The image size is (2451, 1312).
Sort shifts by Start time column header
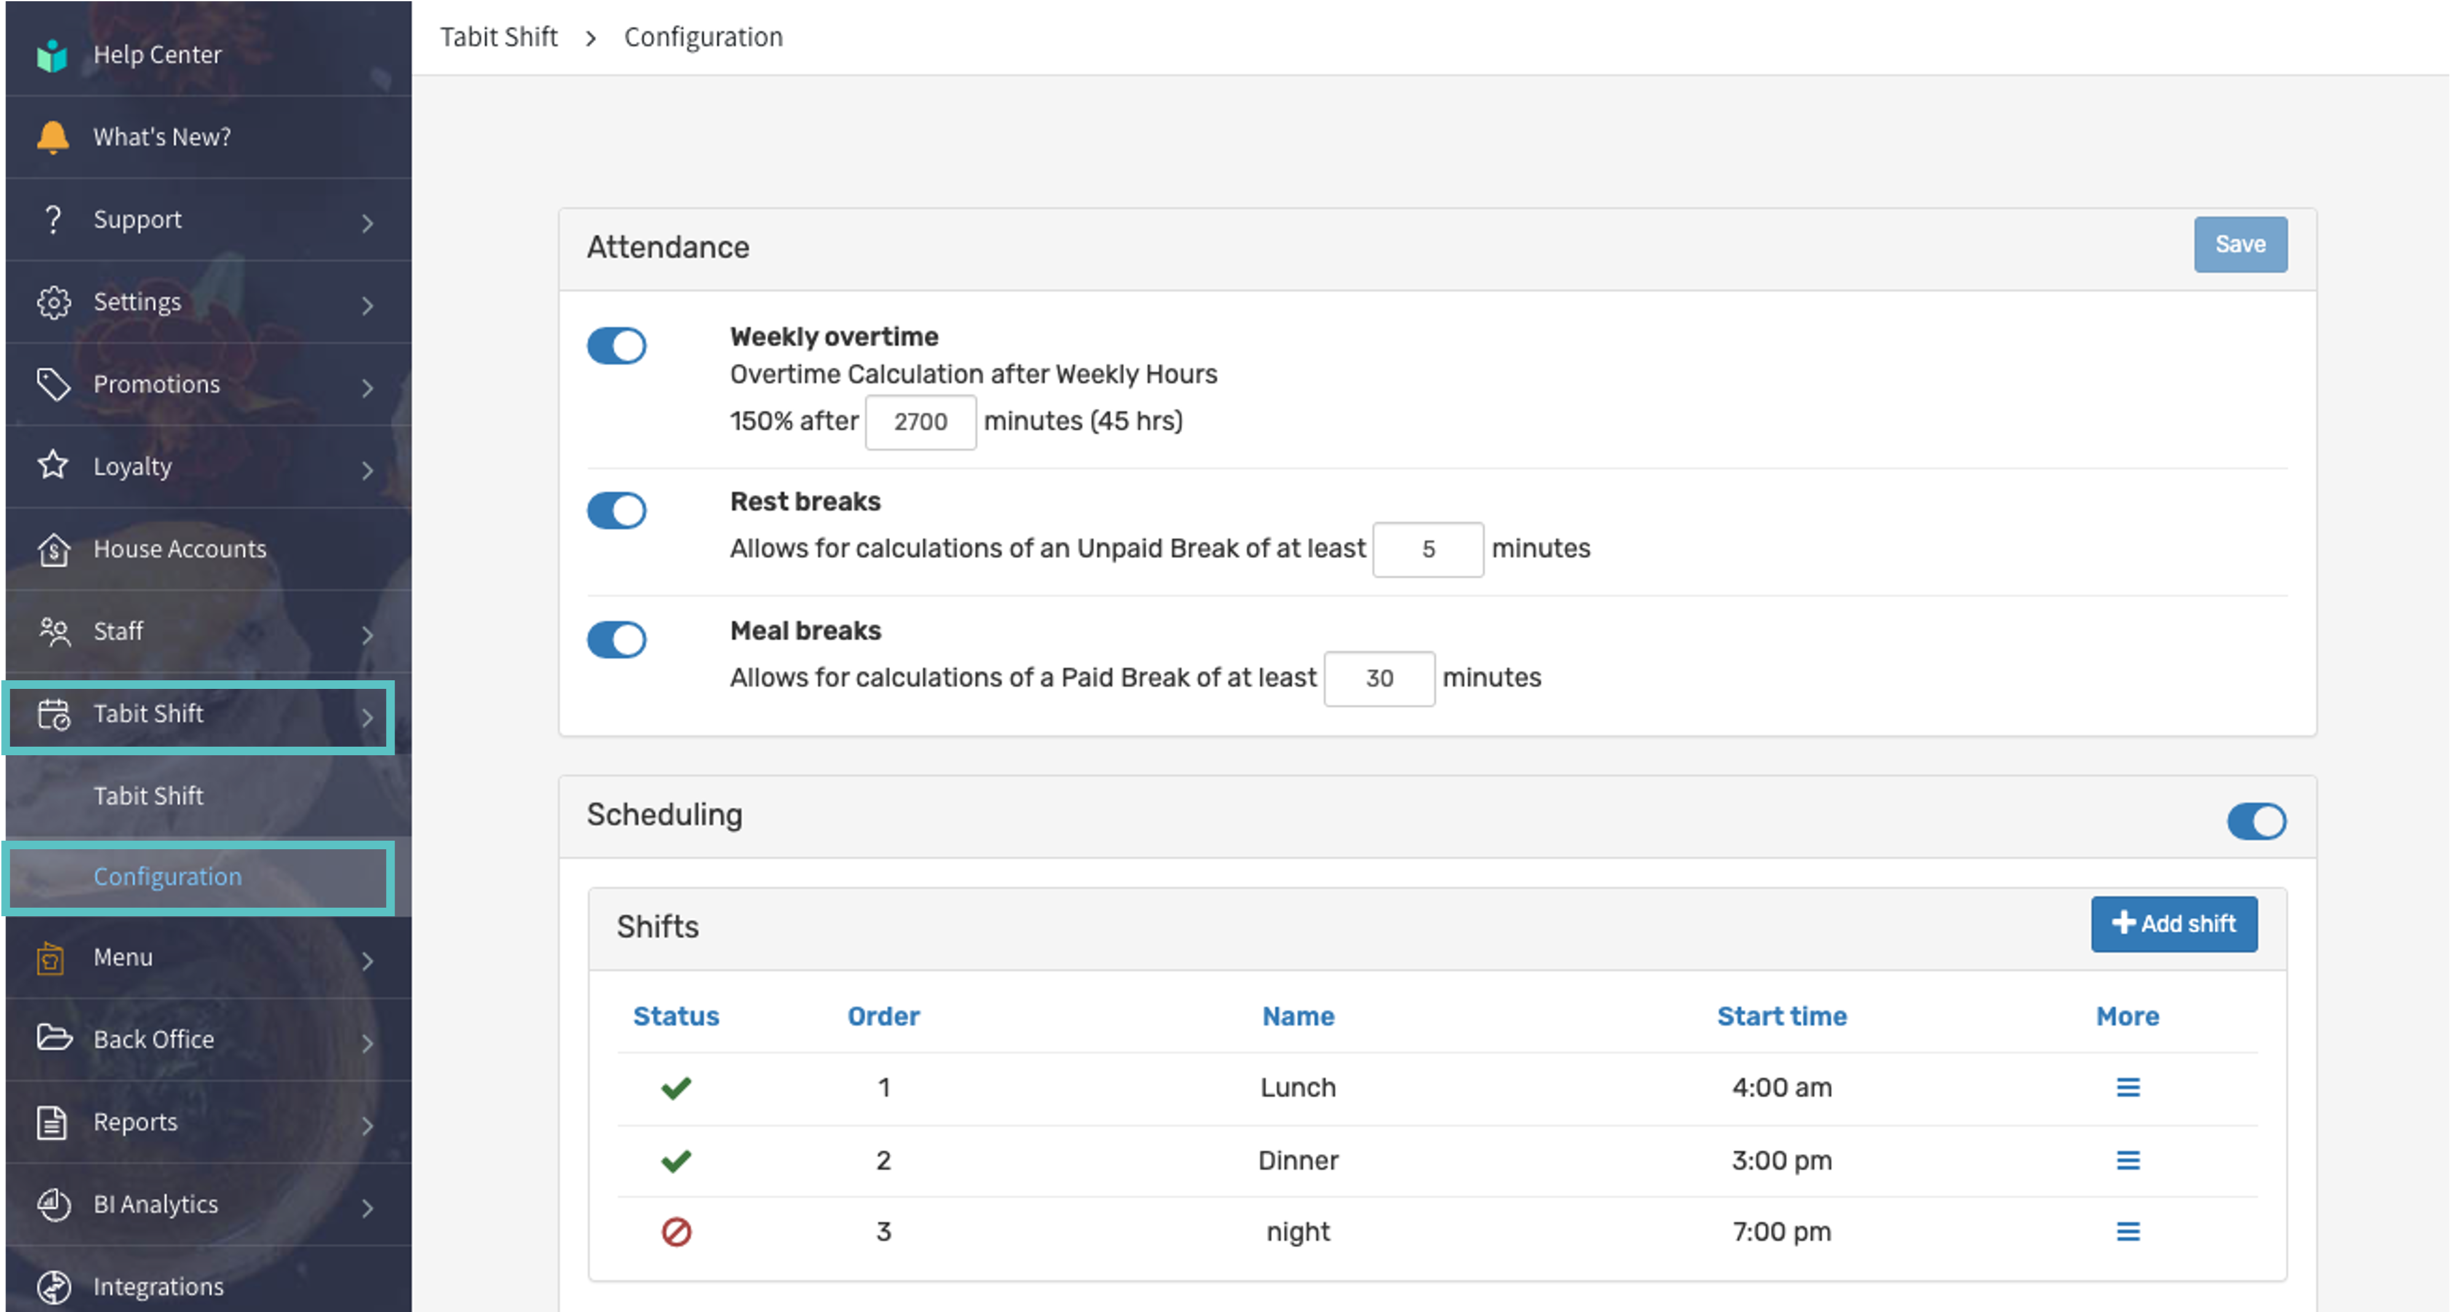pos(1781,1016)
